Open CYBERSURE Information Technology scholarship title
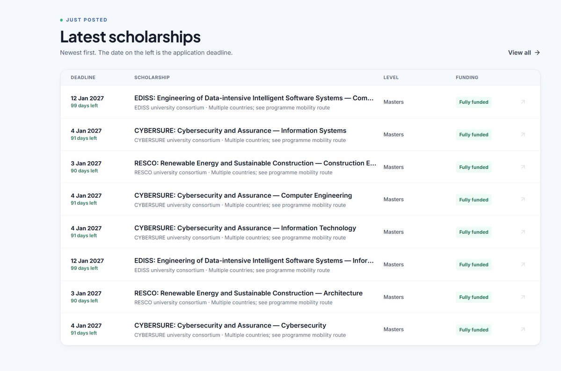 tap(245, 228)
